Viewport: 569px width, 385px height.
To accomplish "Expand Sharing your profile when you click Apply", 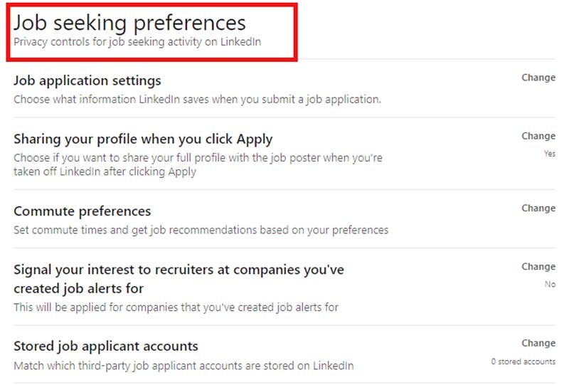I will point(143,139).
